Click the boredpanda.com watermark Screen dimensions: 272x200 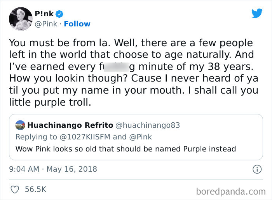tap(232, 191)
